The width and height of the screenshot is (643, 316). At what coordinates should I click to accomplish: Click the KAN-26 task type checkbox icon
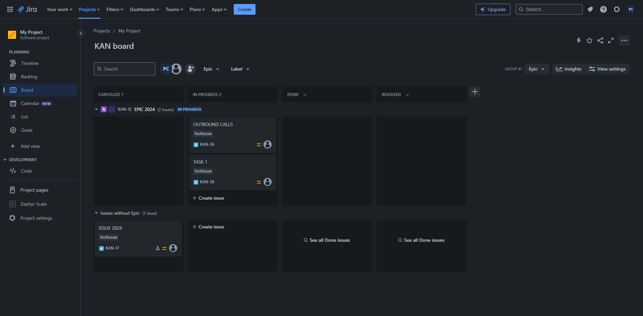[196, 145]
